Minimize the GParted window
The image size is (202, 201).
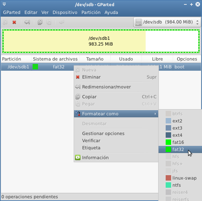pyautogui.click(x=185, y=4)
